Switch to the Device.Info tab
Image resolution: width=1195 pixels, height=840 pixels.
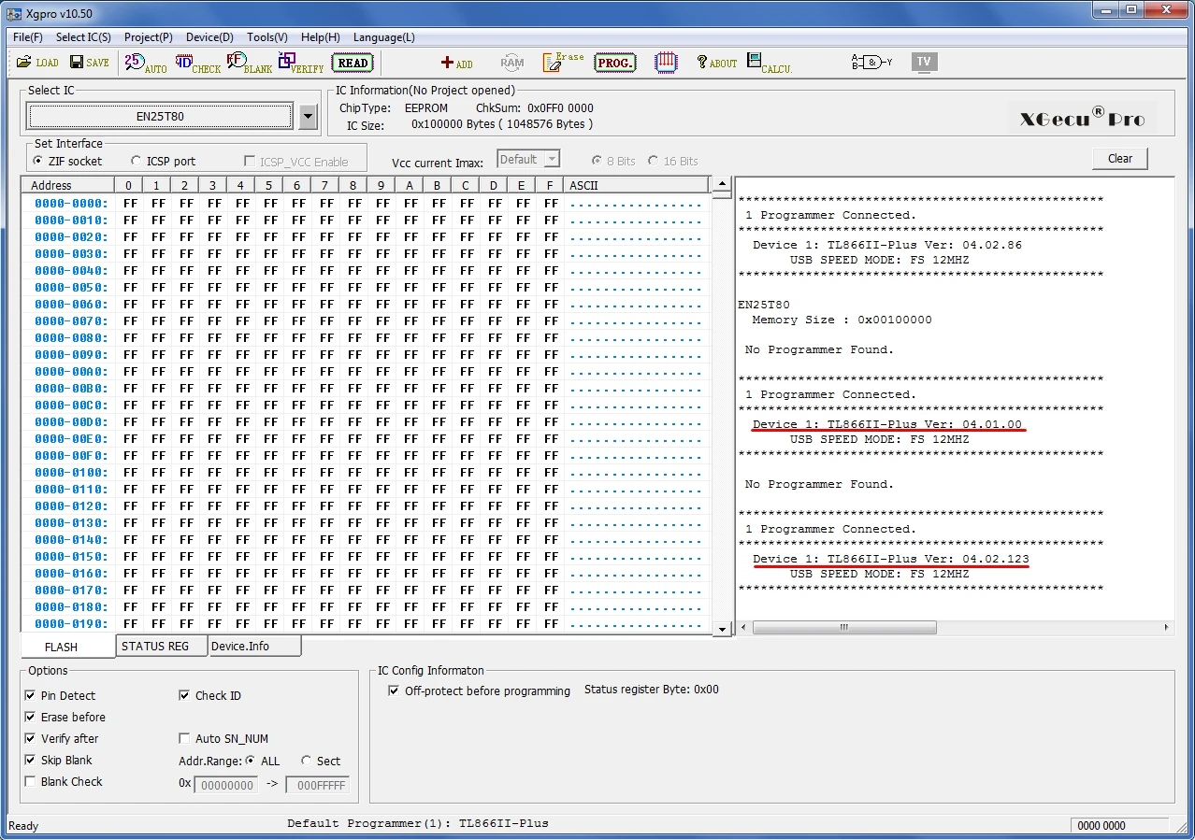coord(254,646)
